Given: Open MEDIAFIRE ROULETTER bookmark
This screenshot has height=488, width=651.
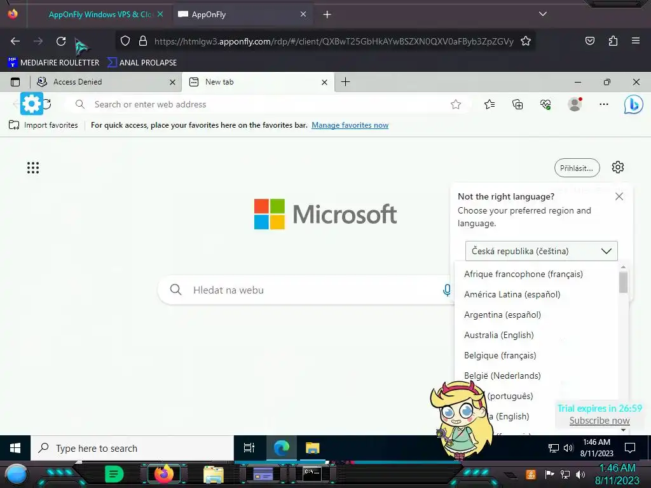Looking at the screenshot, I should 53,63.
